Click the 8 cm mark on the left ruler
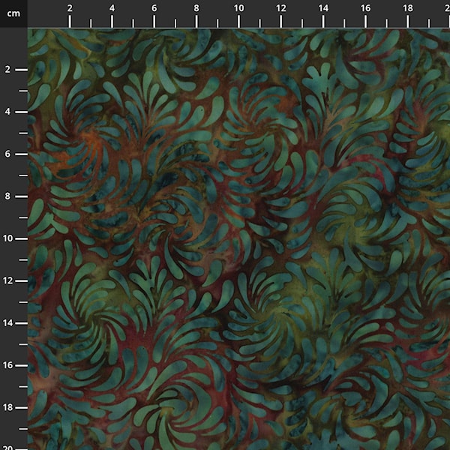Screen dimensions: 450x450 pos(8,196)
